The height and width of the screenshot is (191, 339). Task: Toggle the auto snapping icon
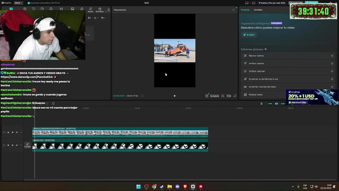pyautogui.click(x=276, y=103)
